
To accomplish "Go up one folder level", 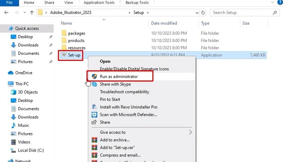I will (x=32, y=12).
